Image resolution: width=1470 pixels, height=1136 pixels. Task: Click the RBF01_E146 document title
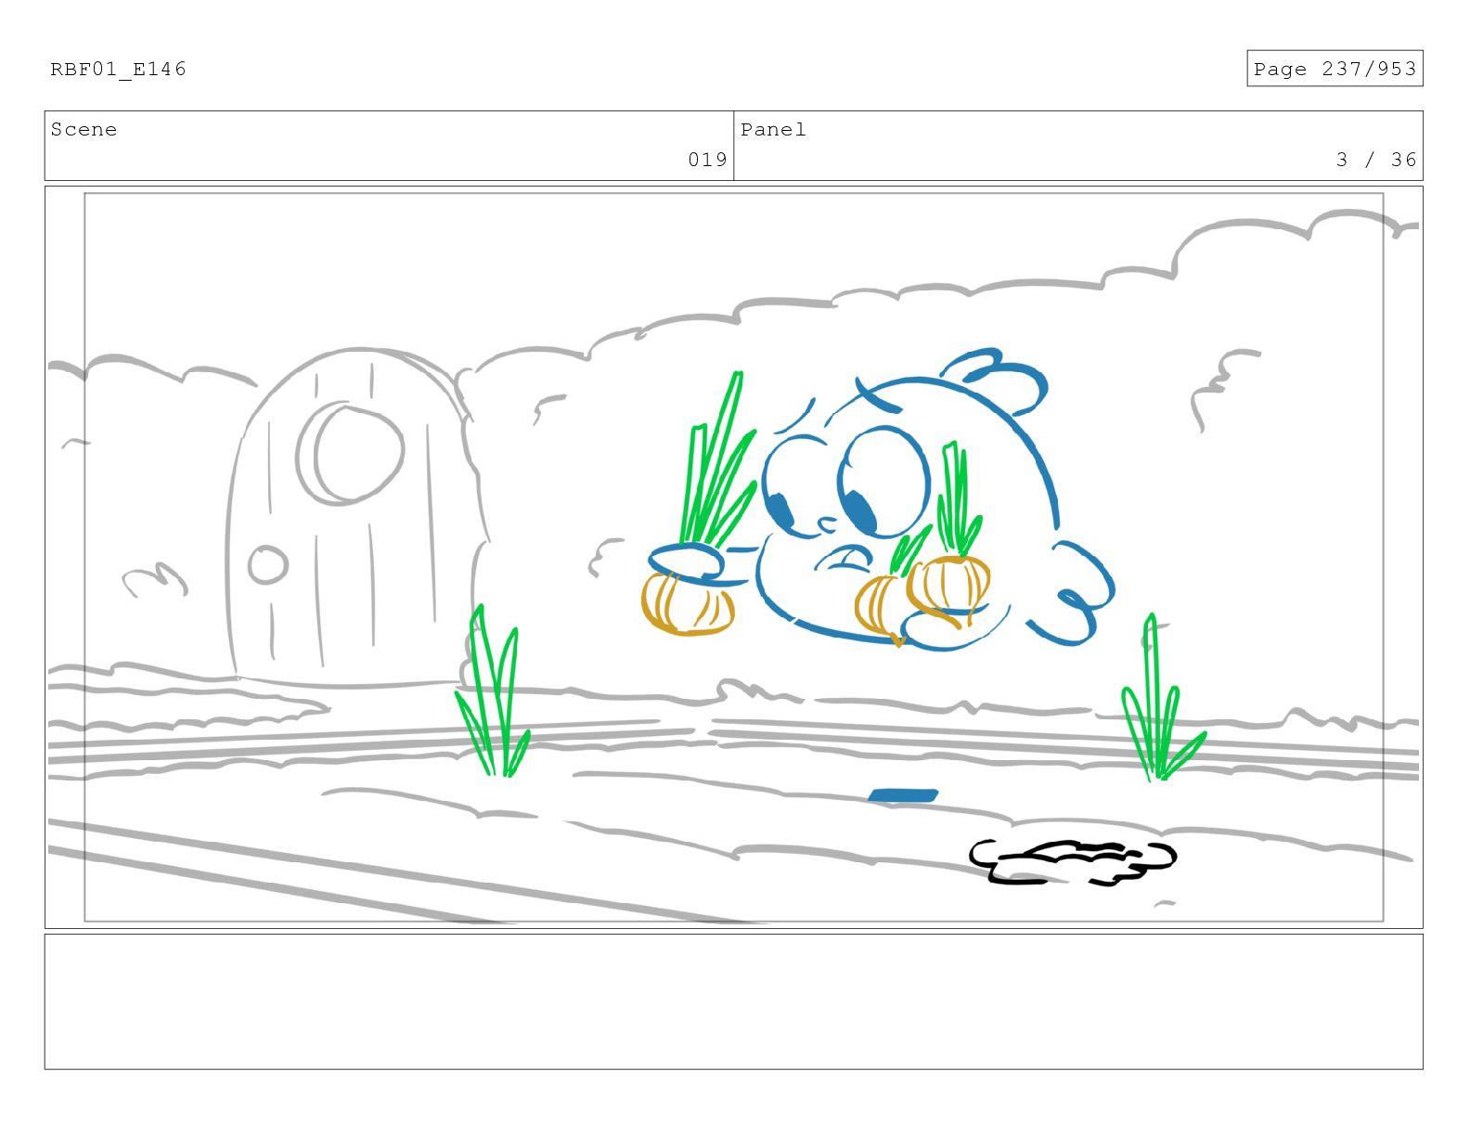(118, 69)
